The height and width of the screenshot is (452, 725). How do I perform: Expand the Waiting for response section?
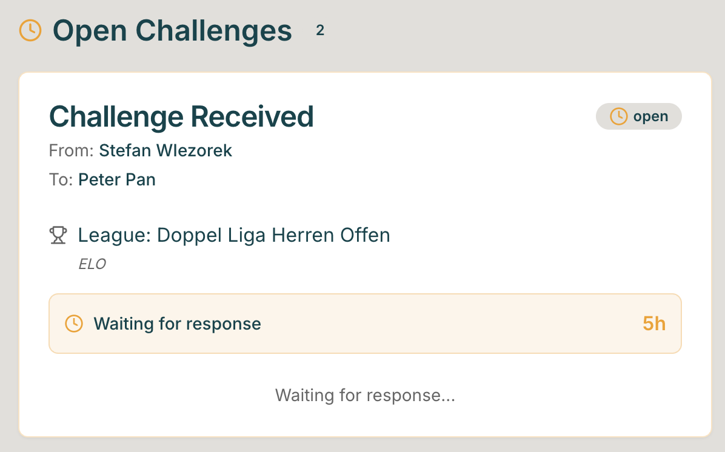tap(365, 324)
